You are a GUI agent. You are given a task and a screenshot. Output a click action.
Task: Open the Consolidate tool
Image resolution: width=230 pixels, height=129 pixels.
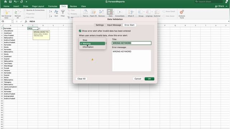(120, 13)
